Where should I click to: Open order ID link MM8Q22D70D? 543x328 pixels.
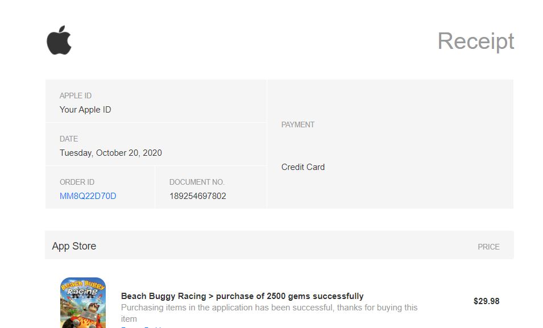coord(88,196)
